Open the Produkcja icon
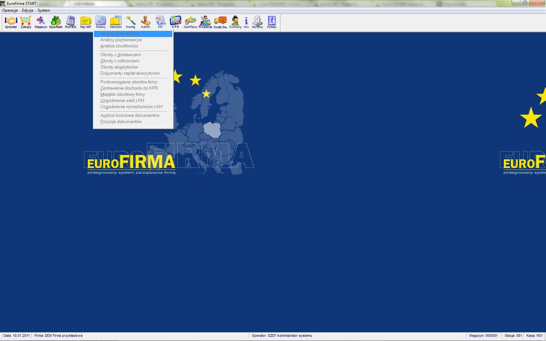This screenshot has width=546, height=341. [x=205, y=22]
